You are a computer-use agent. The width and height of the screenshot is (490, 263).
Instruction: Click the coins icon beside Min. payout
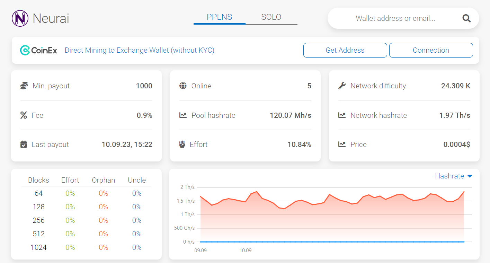(23, 86)
